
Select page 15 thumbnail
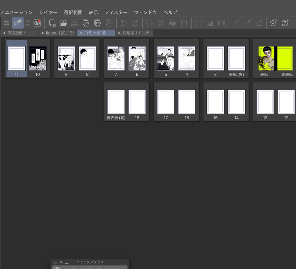(215, 102)
